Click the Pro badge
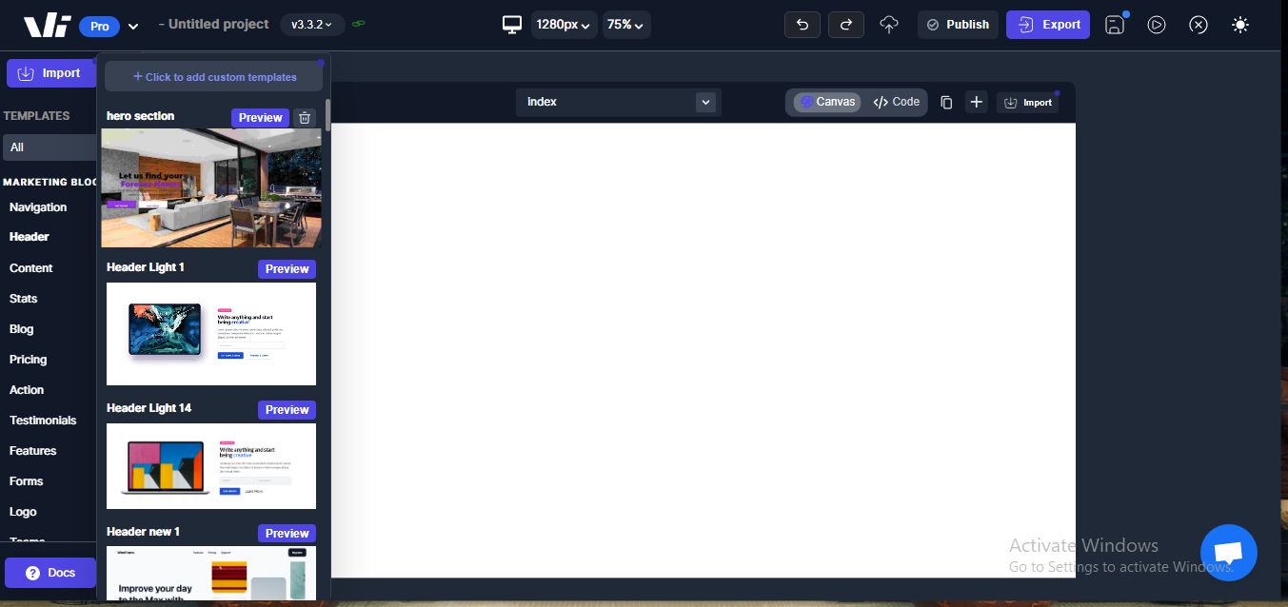 (x=99, y=27)
